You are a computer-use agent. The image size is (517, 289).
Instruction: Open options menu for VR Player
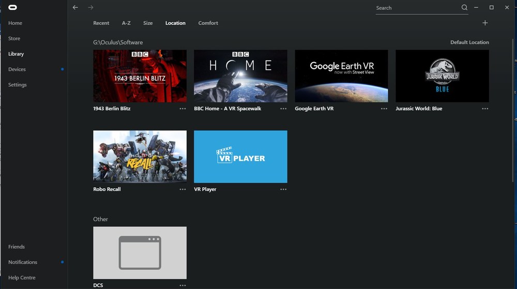pos(283,189)
